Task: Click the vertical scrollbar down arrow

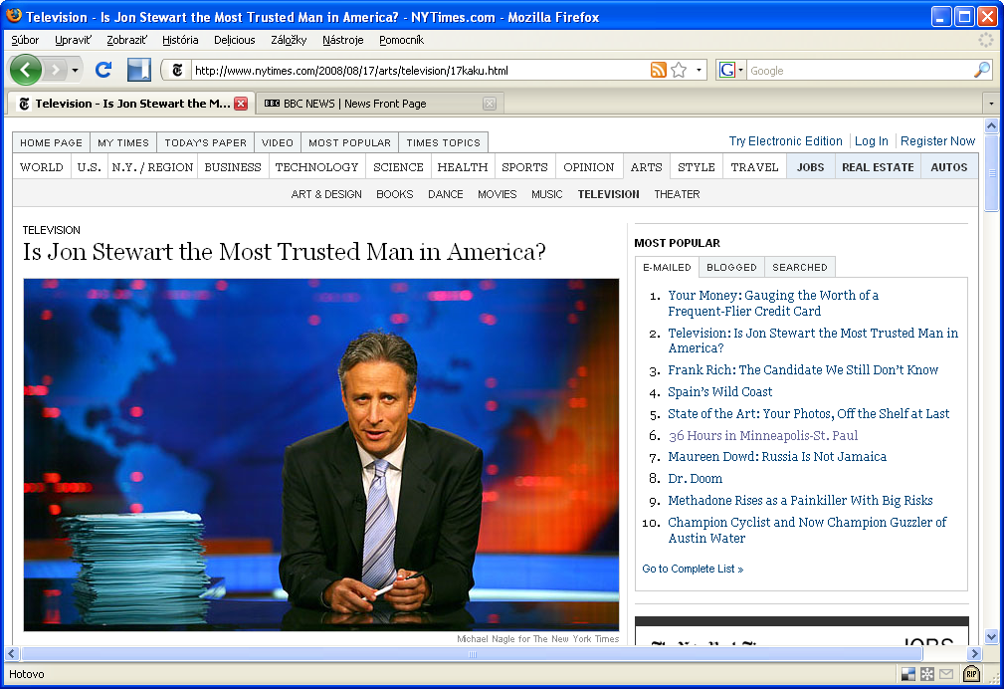Action: pos(991,637)
